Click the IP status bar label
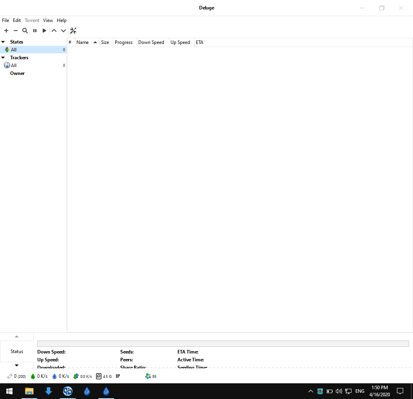The image size is (413, 399). tap(118, 376)
